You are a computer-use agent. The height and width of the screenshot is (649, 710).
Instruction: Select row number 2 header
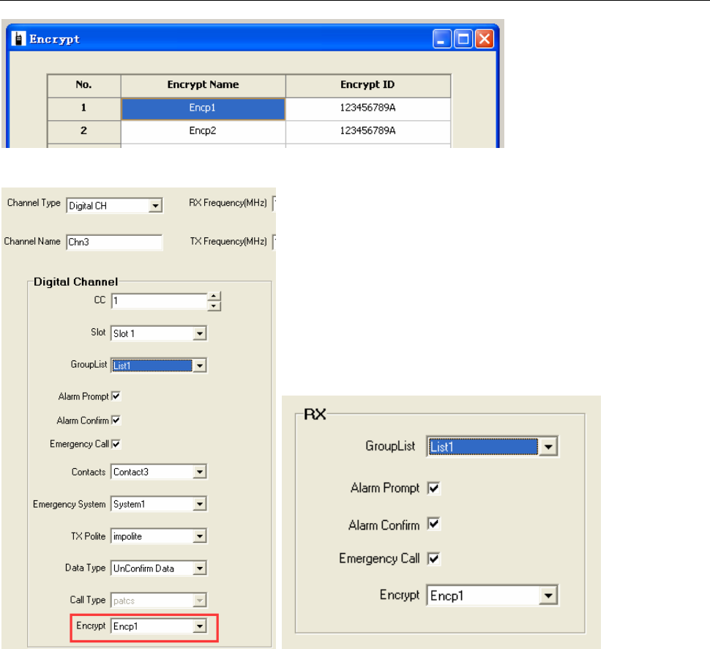point(83,131)
